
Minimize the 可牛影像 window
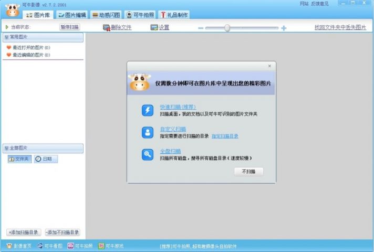coord(343,3)
